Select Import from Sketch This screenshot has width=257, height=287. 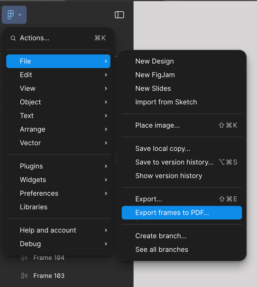coord(182,102)
